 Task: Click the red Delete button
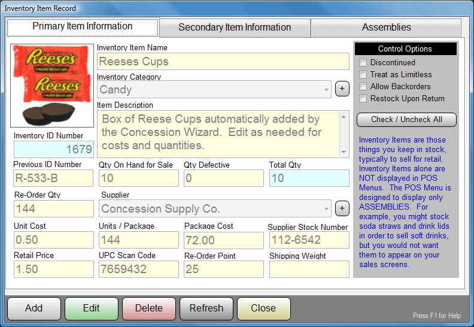click(149, 308)
